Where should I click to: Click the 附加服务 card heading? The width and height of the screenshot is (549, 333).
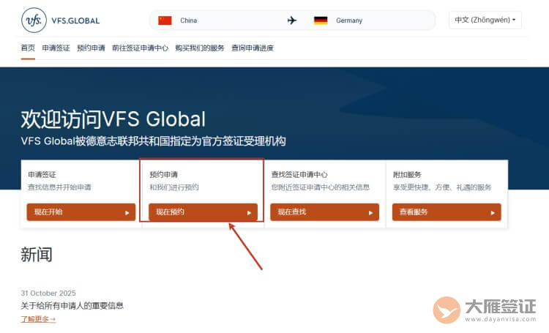407,174
